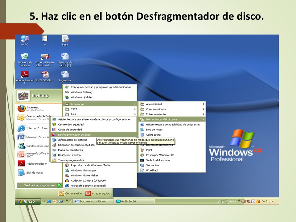The width and height of the screenshot is (296, 222).
Task: Click the Cerrar sesión button
Action: coord(70,193)
